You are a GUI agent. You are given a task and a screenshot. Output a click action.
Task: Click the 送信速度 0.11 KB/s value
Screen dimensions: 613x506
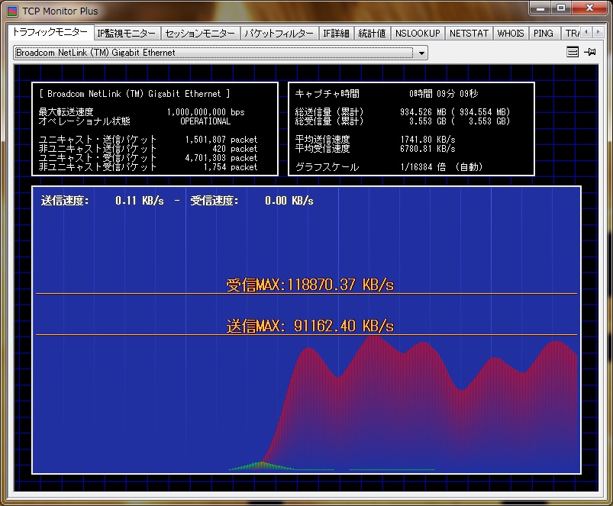[139, 201]
